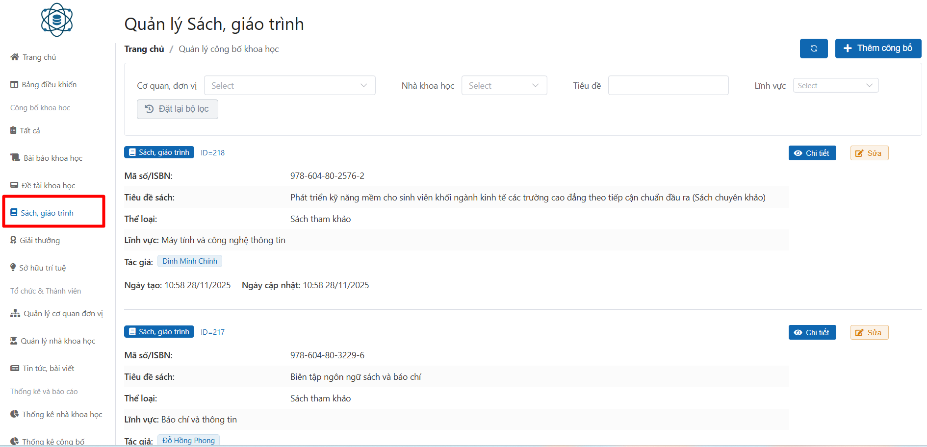Click the trophy icon for Giải thưởng
This screenshot has height=447, width=927.
pos(13,240)
